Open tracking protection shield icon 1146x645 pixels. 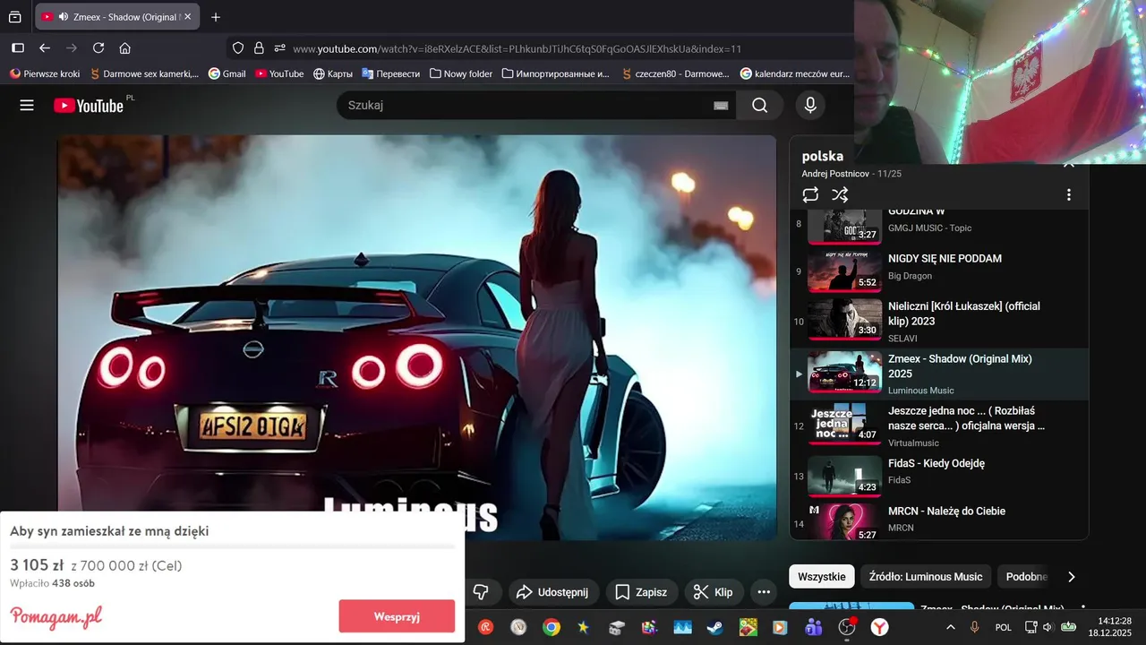coord(238,48)
